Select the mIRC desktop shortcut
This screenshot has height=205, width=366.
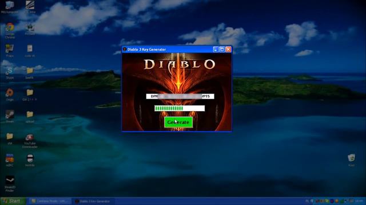click(x=10, y=160)
